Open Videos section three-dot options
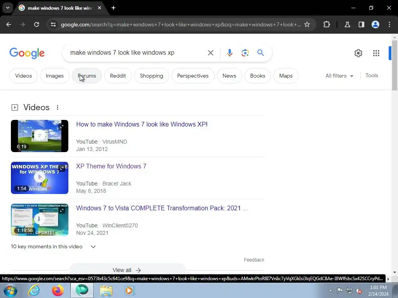The width and height of the screenshot is (398, 298). [x=58, y=107]
